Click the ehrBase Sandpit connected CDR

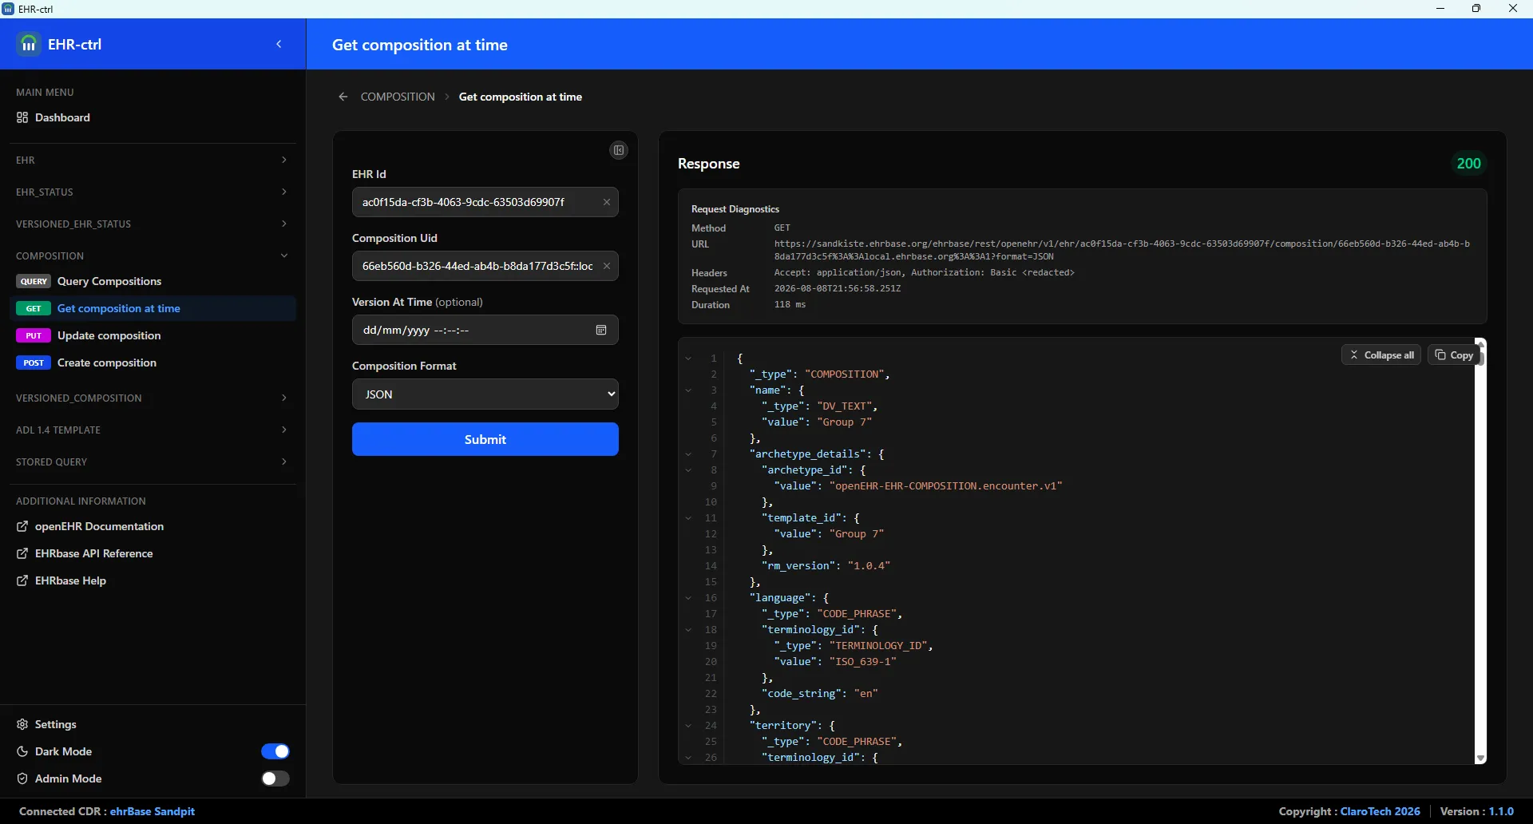point(153,811)
